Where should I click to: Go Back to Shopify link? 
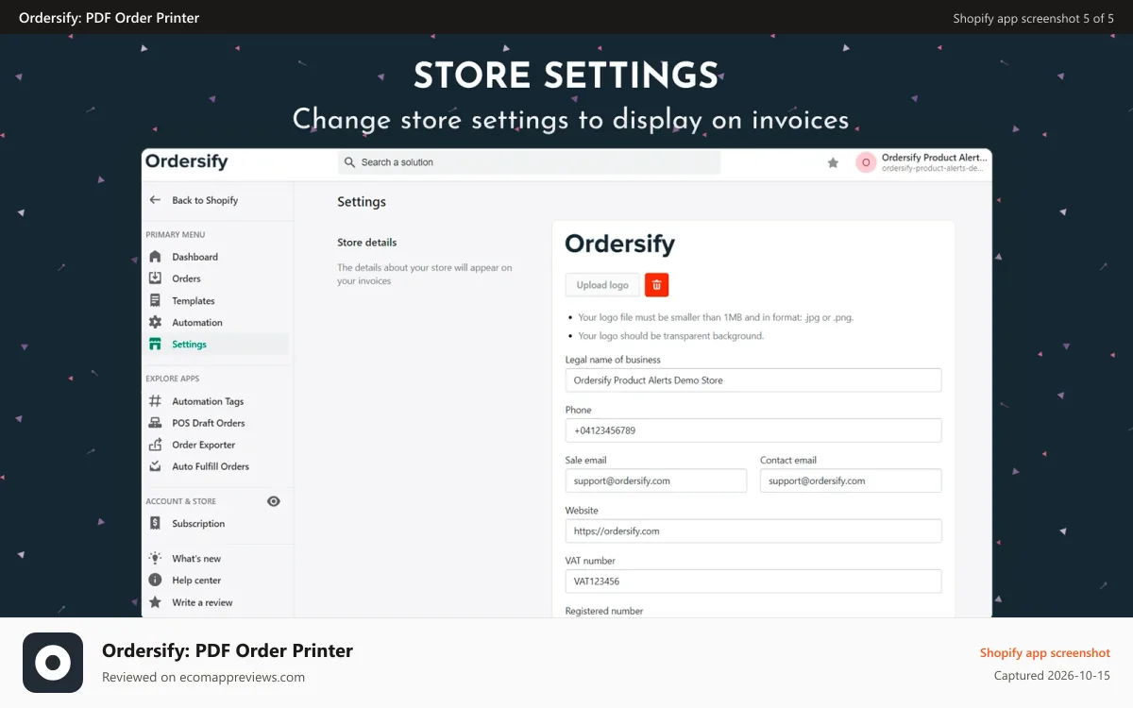(x=205, y=200)
